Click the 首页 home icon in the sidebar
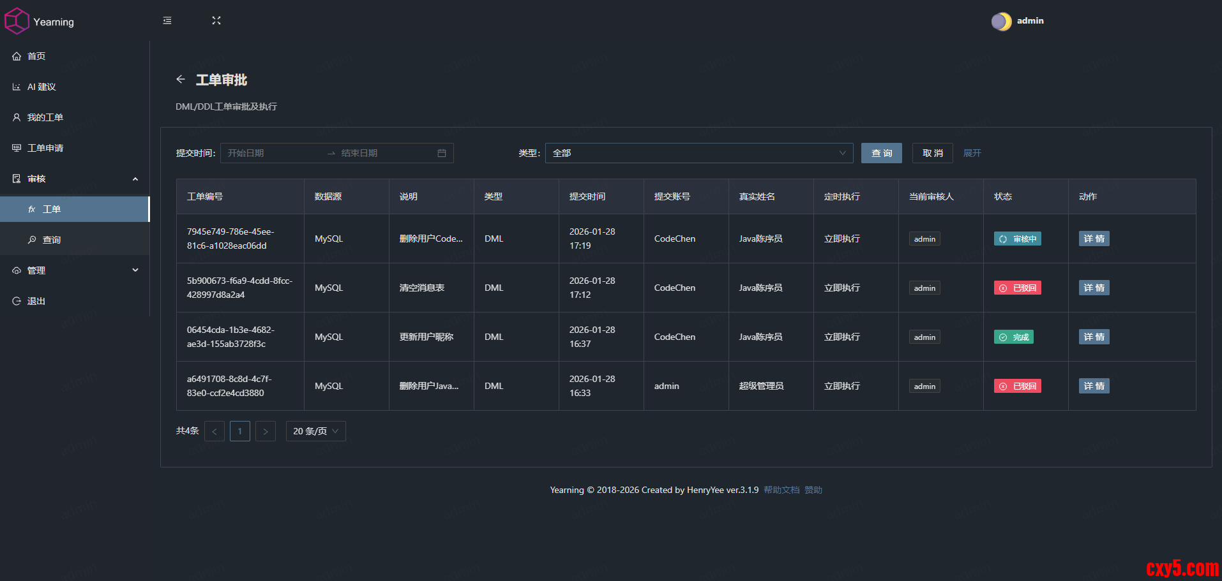This screenshot has height=581, width=1222. point(17,56)
